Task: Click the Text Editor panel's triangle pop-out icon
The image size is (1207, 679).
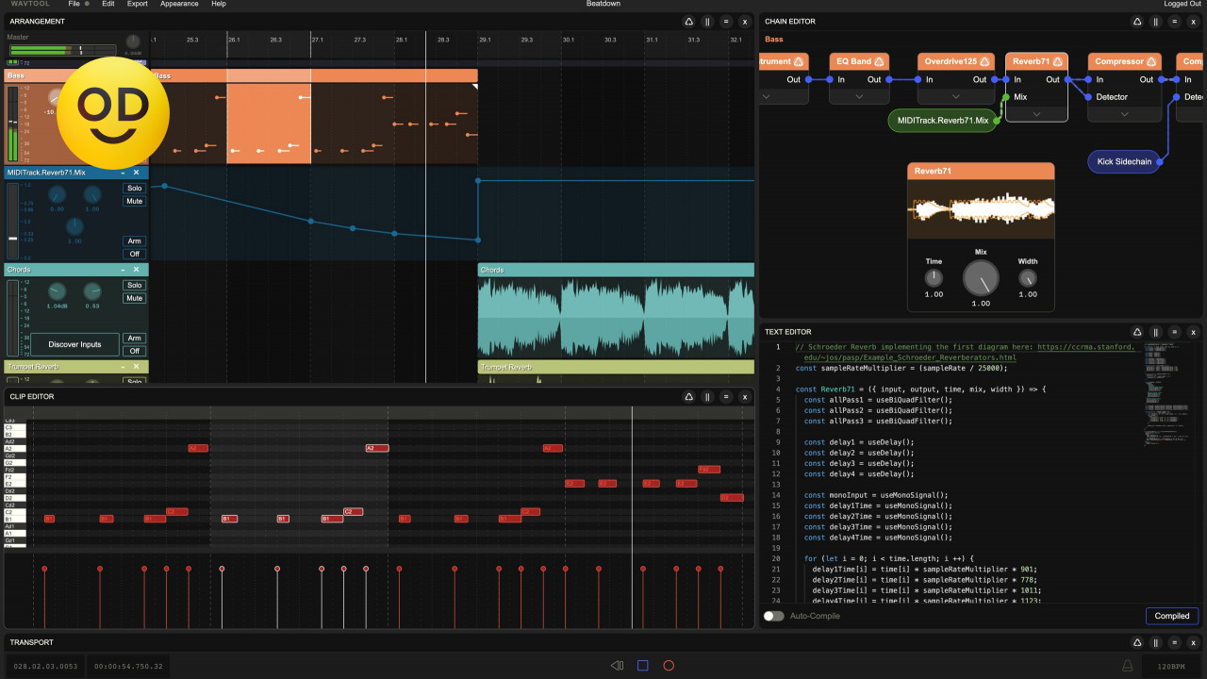Action: point(1137,332)
